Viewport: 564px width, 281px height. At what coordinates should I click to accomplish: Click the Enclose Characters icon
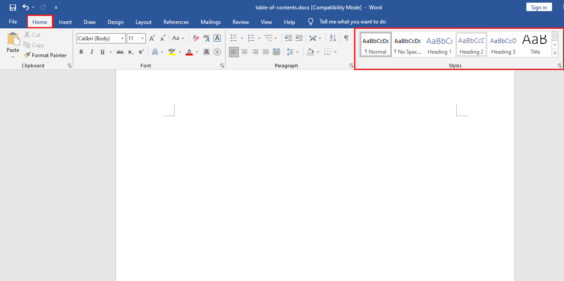(217, 52)
